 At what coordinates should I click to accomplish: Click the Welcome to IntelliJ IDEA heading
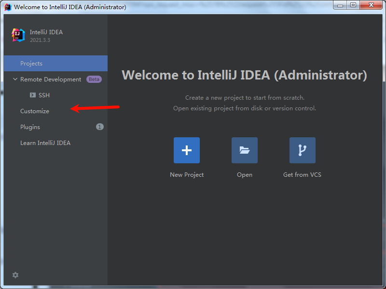245,75
